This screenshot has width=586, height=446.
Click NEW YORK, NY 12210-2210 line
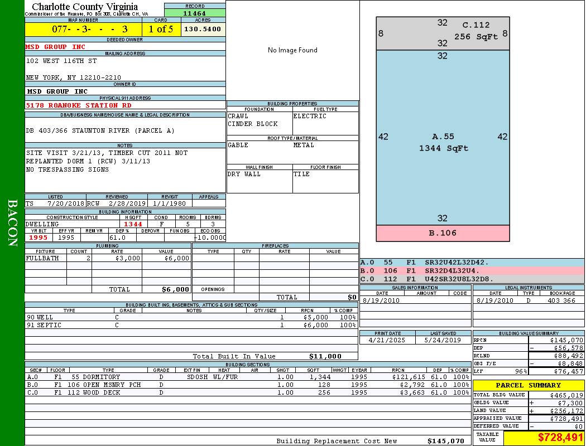[73, 77]
